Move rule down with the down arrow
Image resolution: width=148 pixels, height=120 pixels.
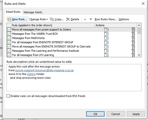91,19
